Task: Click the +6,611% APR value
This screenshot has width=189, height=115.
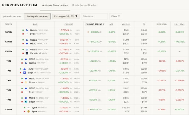Action: [x=111, y=32]
